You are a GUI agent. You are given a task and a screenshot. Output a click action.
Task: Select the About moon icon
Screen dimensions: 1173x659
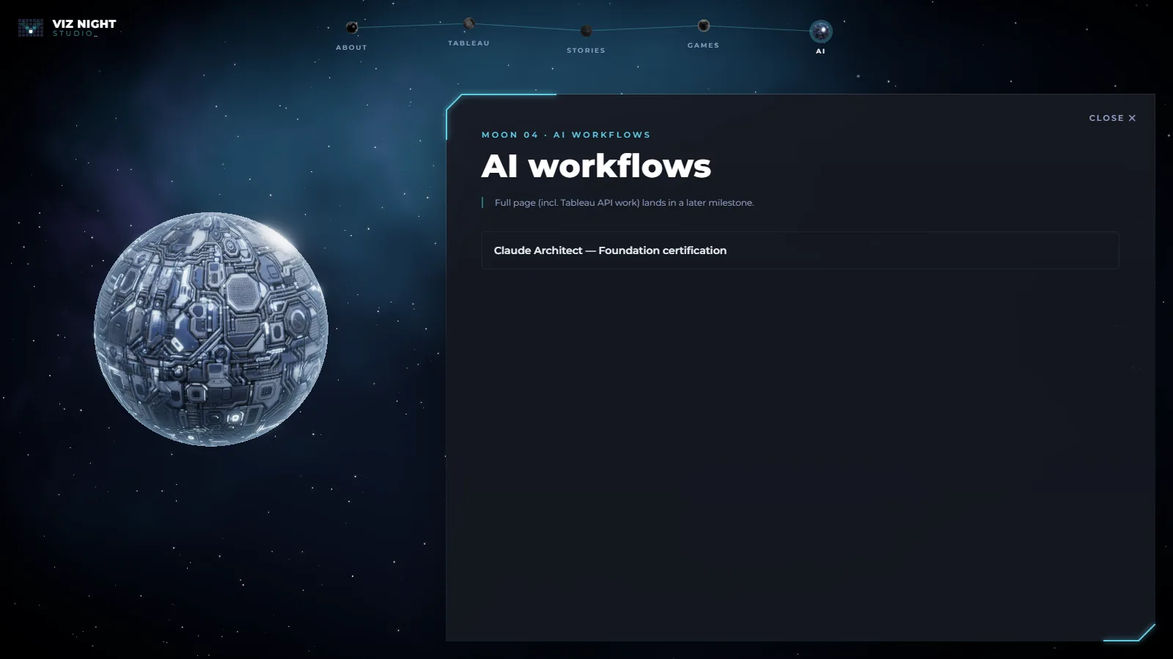tap(352, 28)
